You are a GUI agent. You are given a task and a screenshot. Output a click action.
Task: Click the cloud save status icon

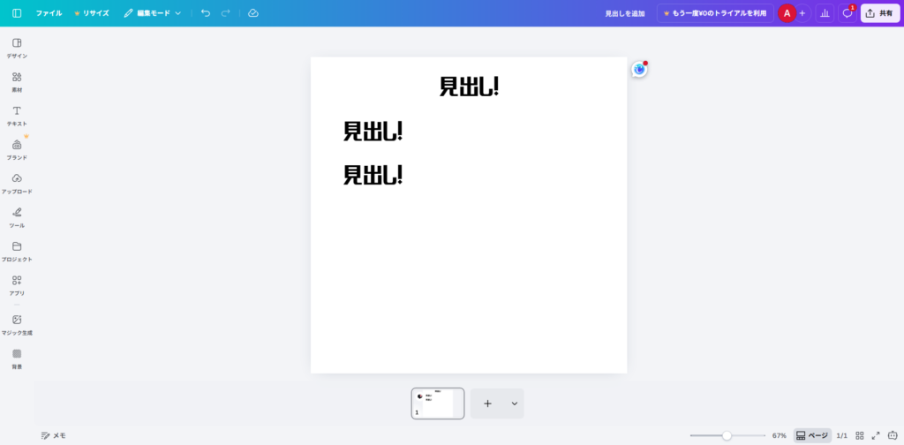coord(253,13)
